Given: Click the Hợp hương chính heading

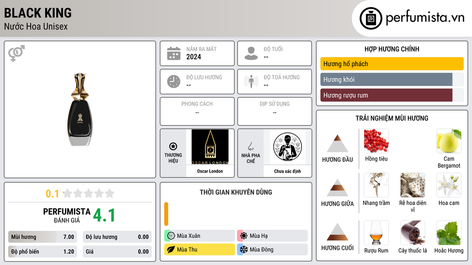Looking at the screenshot, I should tap(392, 49).
